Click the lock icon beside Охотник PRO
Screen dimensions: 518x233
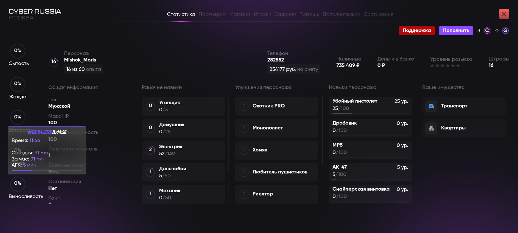(244, 106)
